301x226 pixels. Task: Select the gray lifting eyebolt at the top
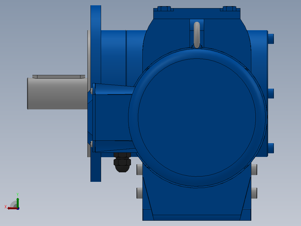(197, 35)
